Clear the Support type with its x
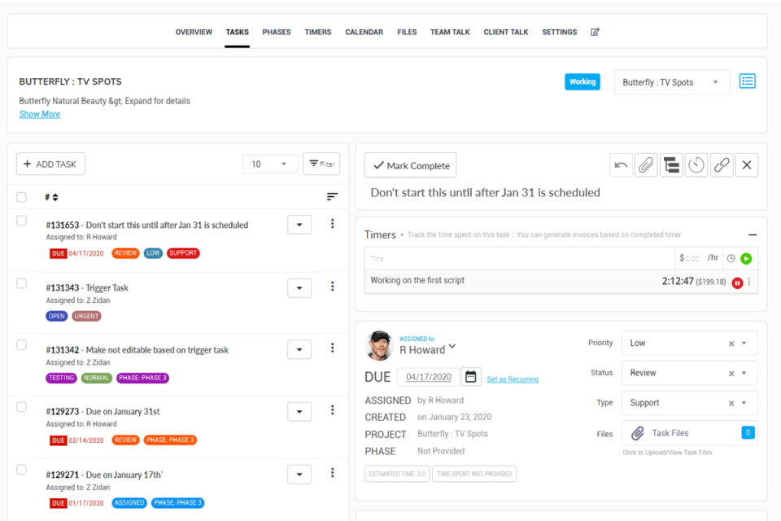Image resolution: width=781 pixels, height=521 pixels. (x=731, y=403)
